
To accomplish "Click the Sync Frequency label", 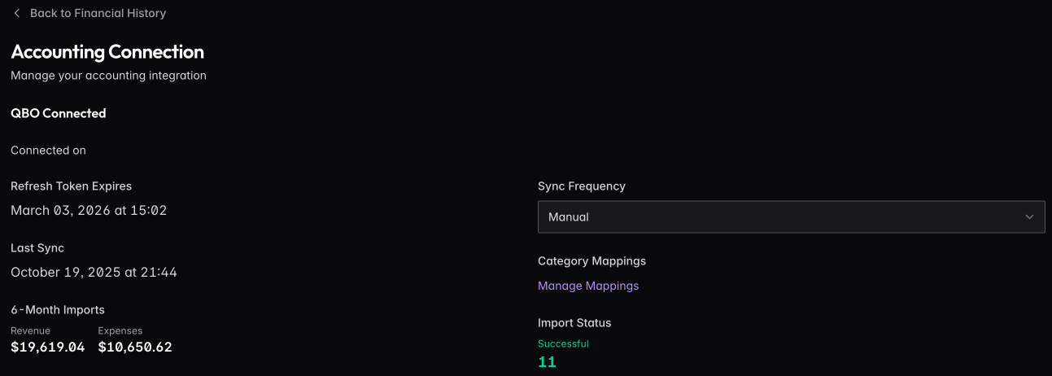I will click(x=582, y=186).
